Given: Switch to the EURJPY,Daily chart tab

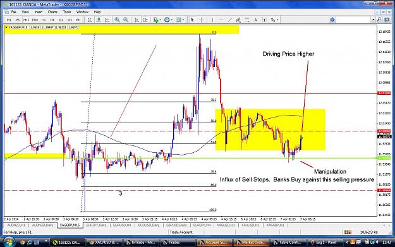Looking at the screenshot, I should [x=97, y=225].
